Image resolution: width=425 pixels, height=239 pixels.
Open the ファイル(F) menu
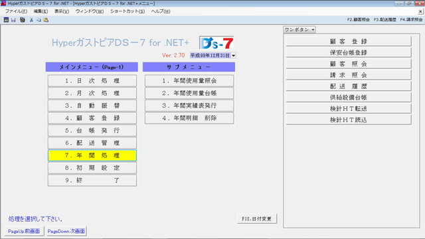point(16,11)
